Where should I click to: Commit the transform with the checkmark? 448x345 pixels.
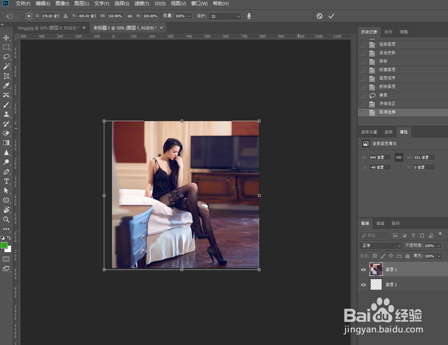[331, 16]
